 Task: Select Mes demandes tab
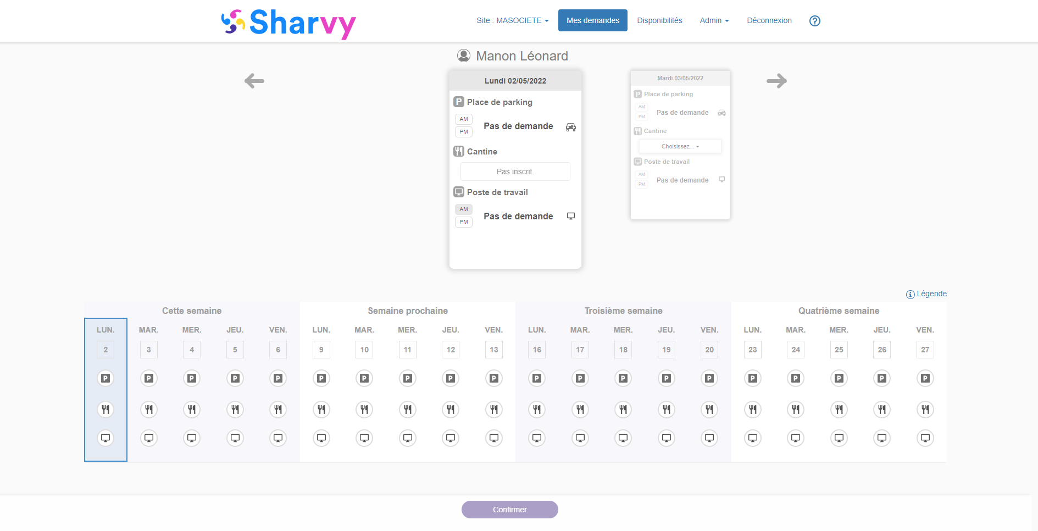coord(593,20)
